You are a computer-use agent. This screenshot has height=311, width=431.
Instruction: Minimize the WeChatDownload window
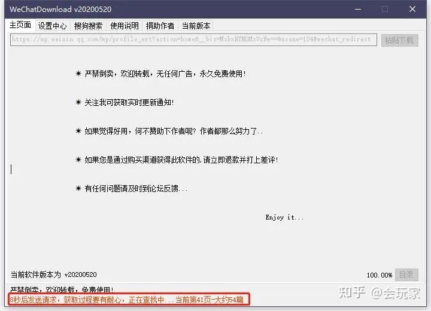tap(358, 9)
